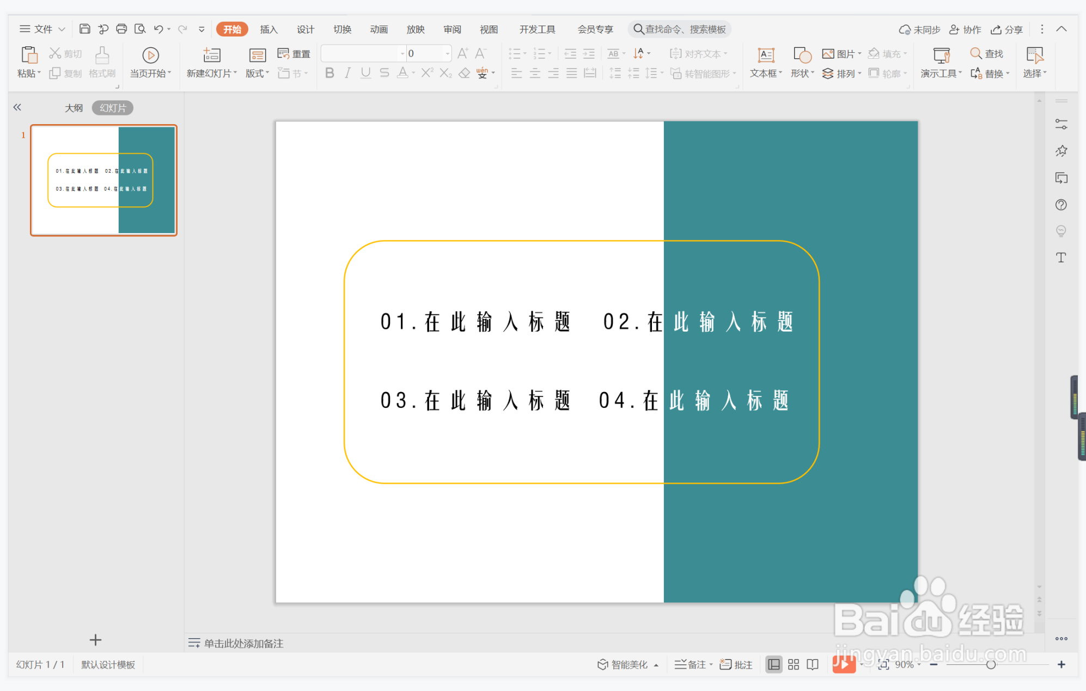Toggle bold formatting
The image size is (1086, 691).
[x=329, y=72]
